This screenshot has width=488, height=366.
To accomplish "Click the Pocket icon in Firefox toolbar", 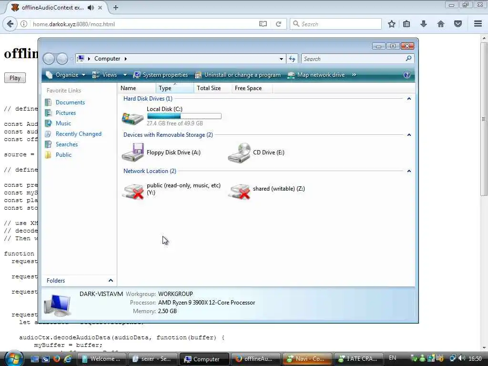I will pos(458,24).
